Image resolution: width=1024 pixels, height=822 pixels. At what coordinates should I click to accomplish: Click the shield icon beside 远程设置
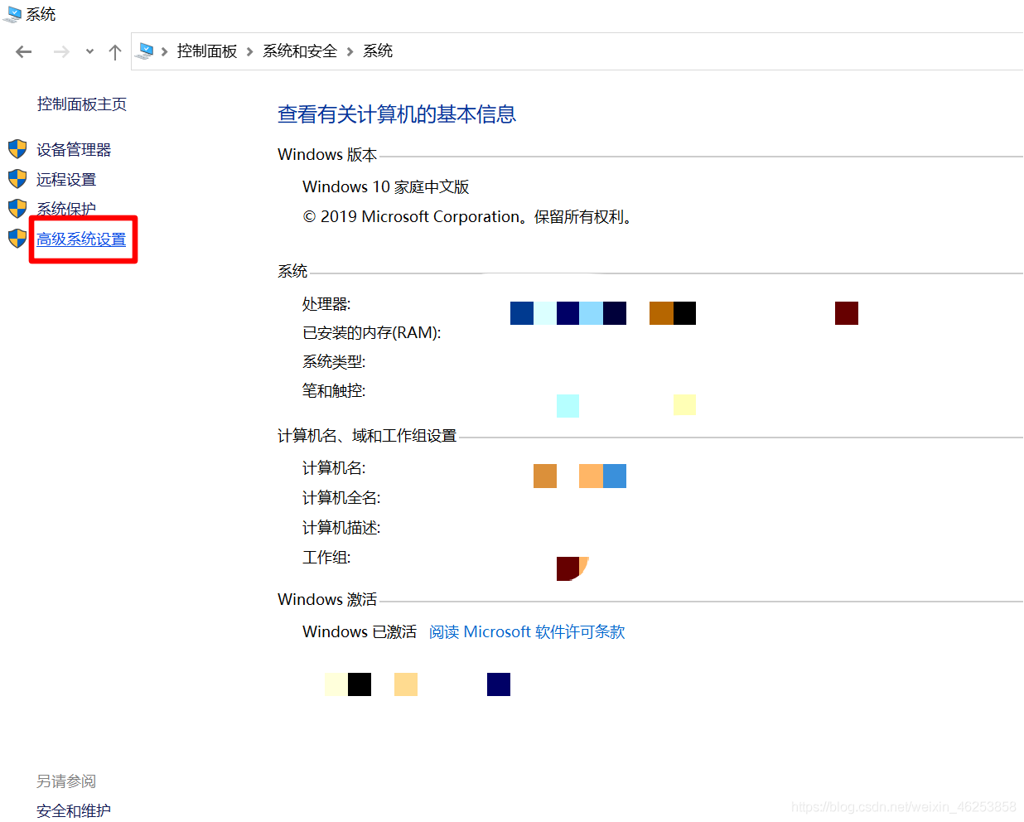point(17,179)
